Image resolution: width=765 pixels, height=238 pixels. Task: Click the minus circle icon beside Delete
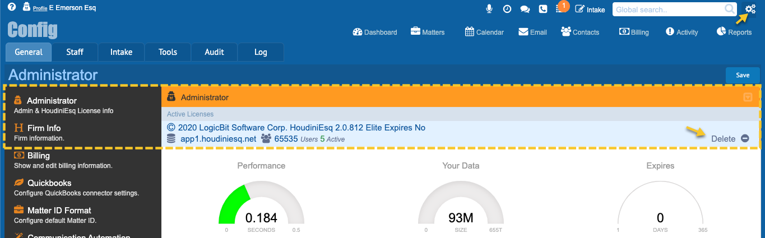pyautogui.click(x=745, y=138)
